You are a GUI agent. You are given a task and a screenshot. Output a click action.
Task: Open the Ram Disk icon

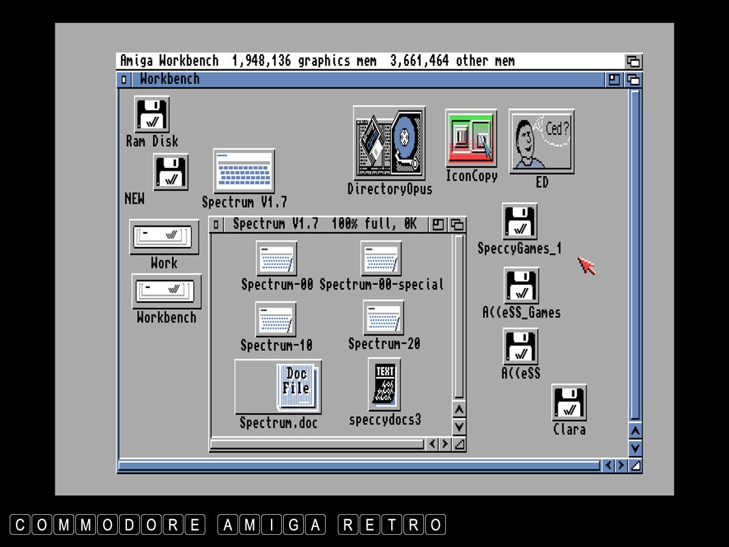coord(152,114)
